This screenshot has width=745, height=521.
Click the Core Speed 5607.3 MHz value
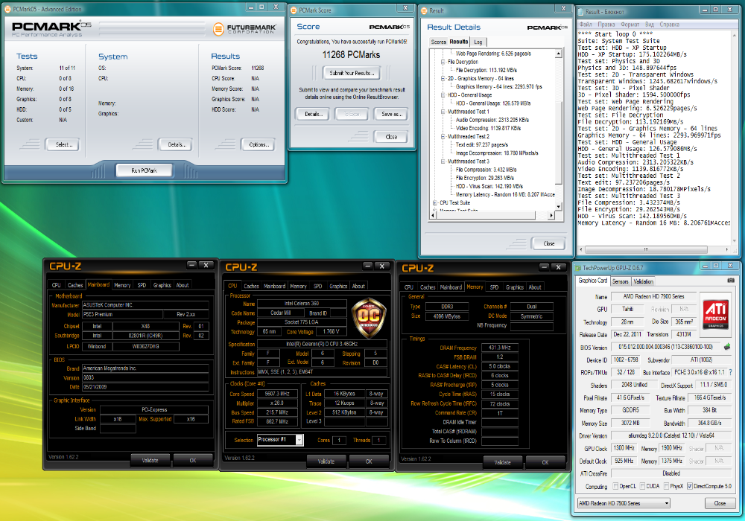coord(277,394)
